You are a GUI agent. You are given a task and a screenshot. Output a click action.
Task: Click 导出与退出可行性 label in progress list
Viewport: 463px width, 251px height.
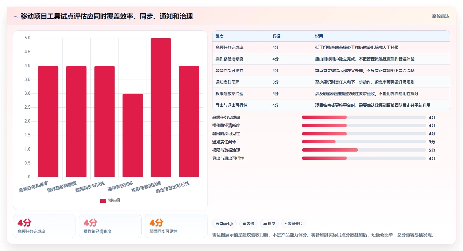(228, 159)
